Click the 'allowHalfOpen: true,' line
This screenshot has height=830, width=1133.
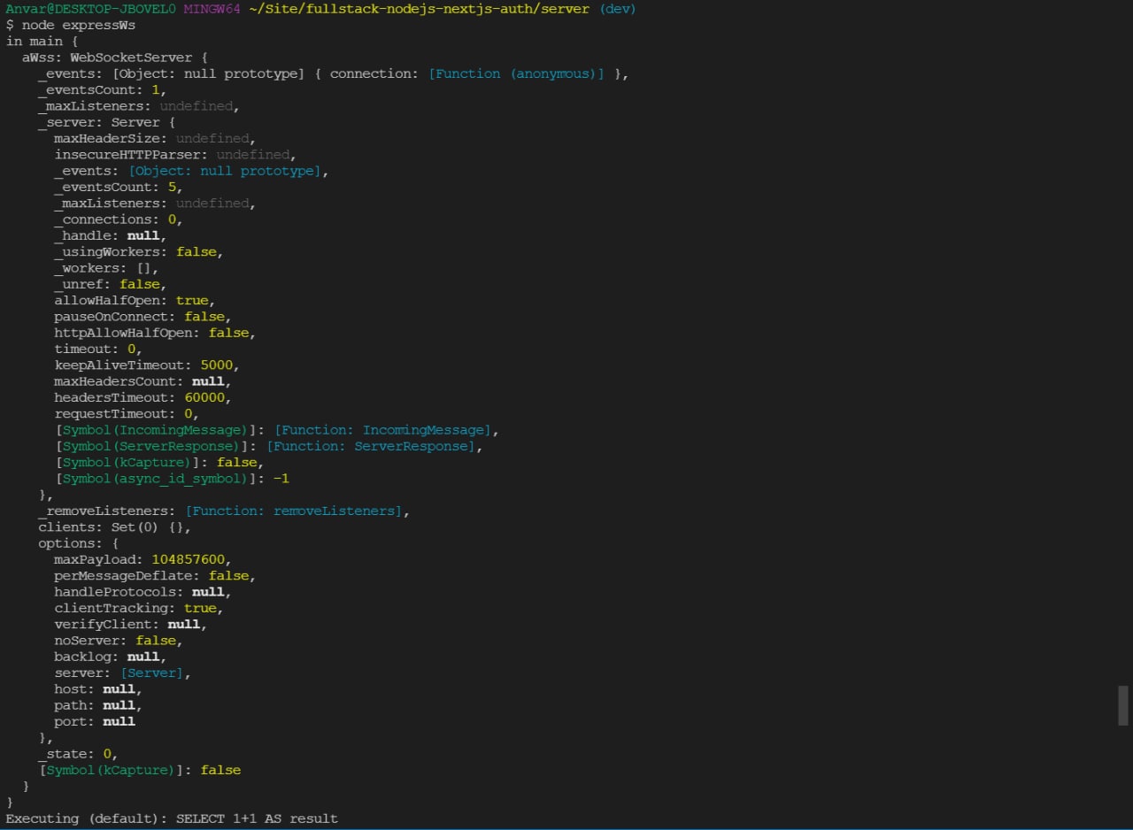[135, 300]
